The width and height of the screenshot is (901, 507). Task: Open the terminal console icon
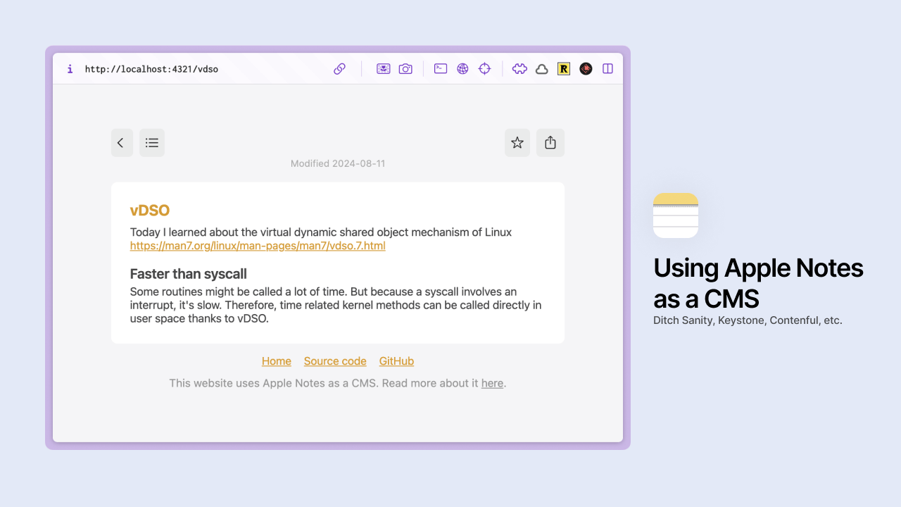tap(441, 69)
